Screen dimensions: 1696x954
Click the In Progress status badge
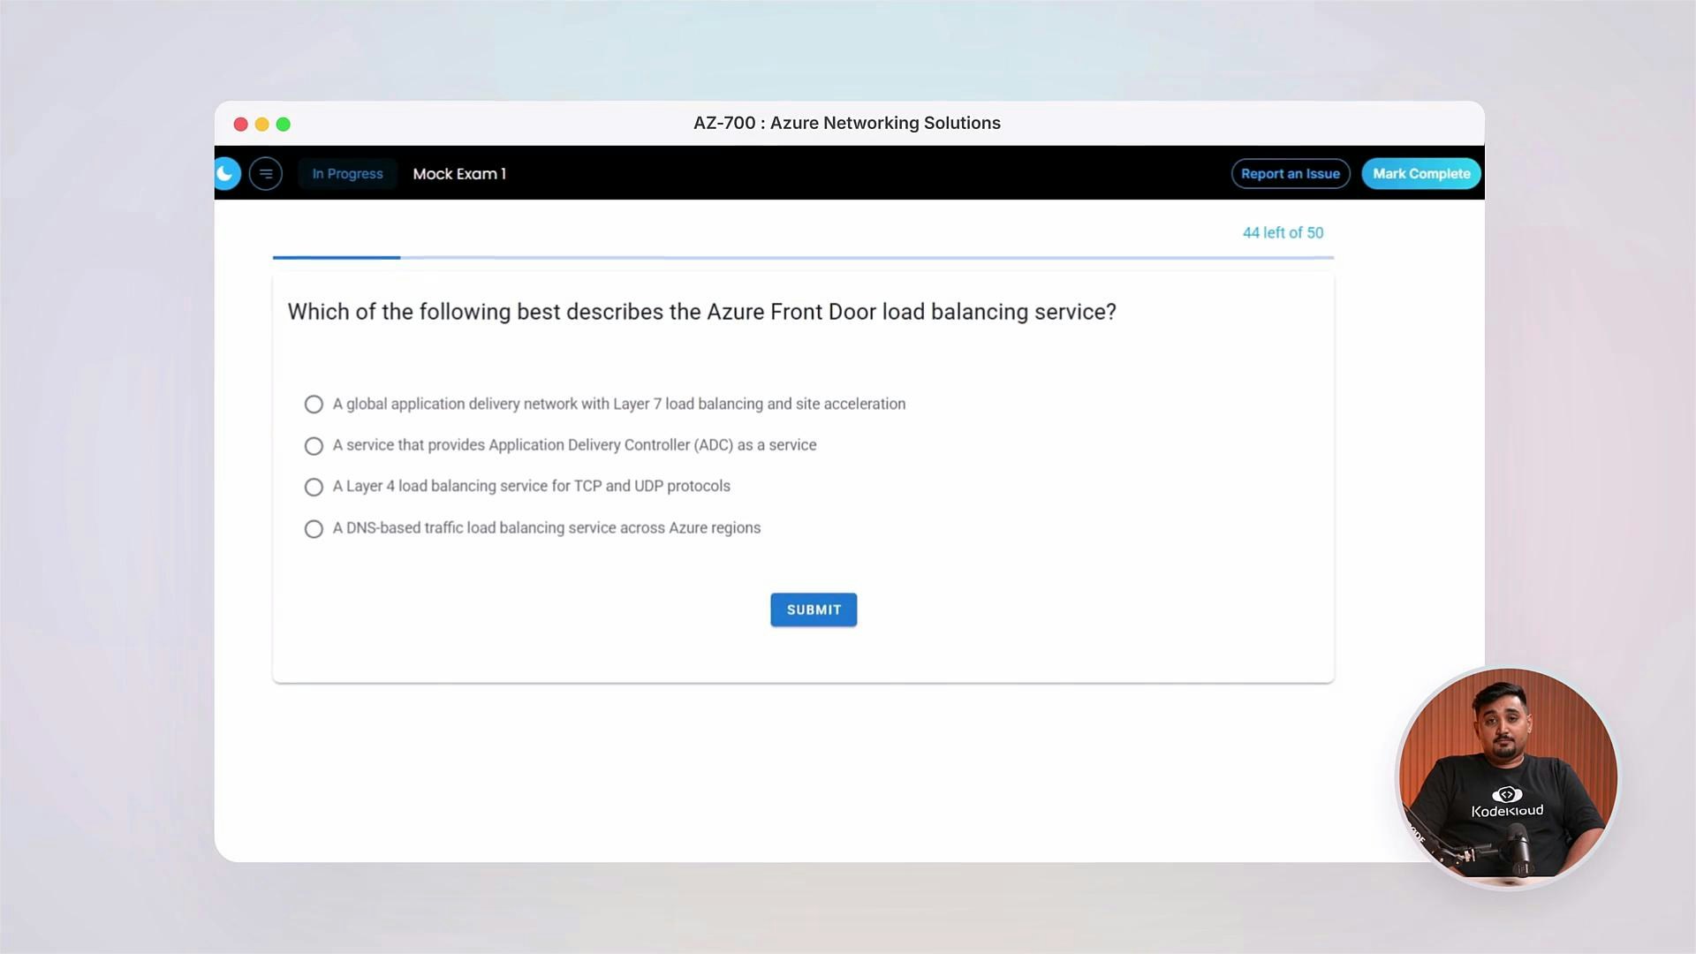coord(347,173)
